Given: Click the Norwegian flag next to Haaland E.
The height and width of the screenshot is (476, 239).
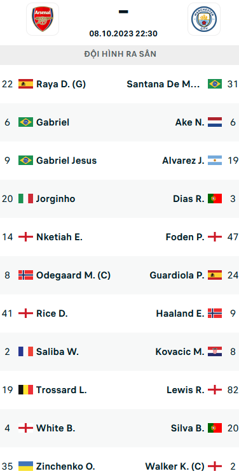Looking at the screenshot, I should 215,314.
